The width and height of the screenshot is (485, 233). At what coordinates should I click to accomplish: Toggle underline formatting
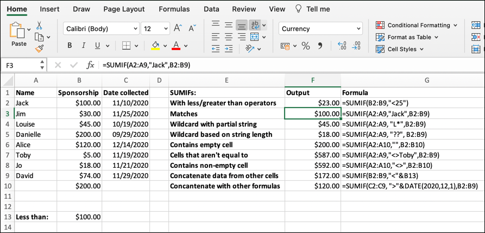pyautogui.click(x=97, y=46)
